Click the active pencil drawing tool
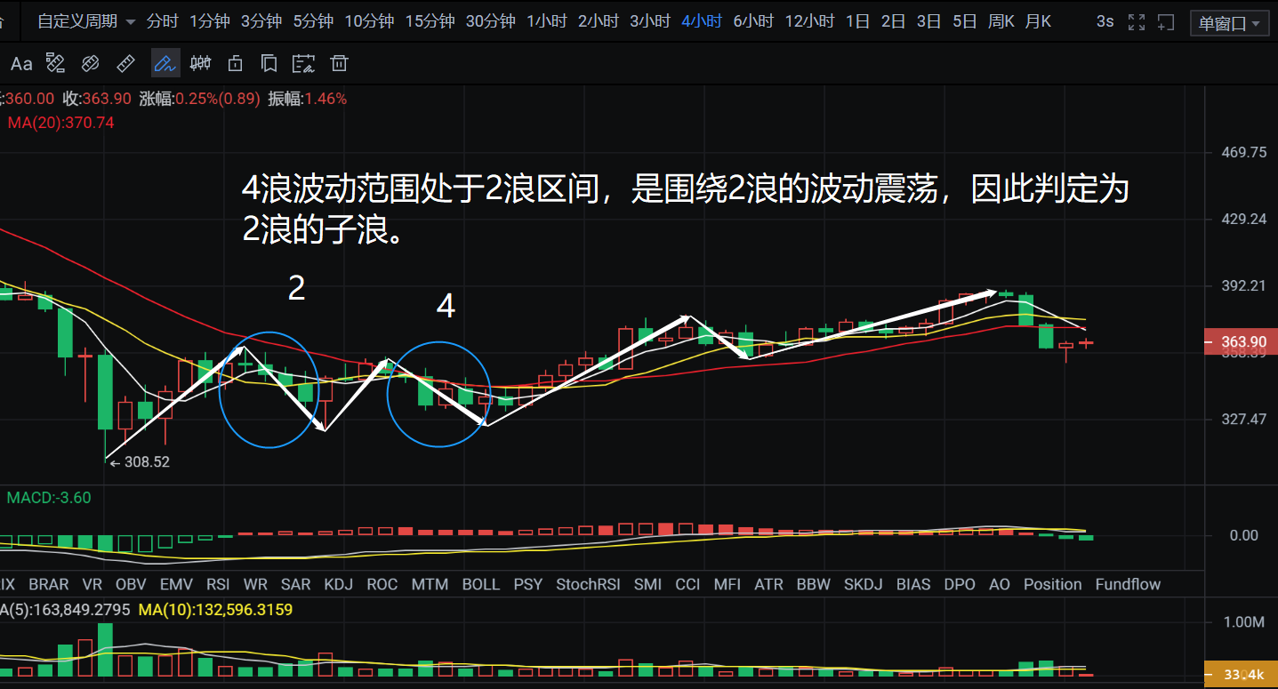1278x689 pixels. [165, 63]
